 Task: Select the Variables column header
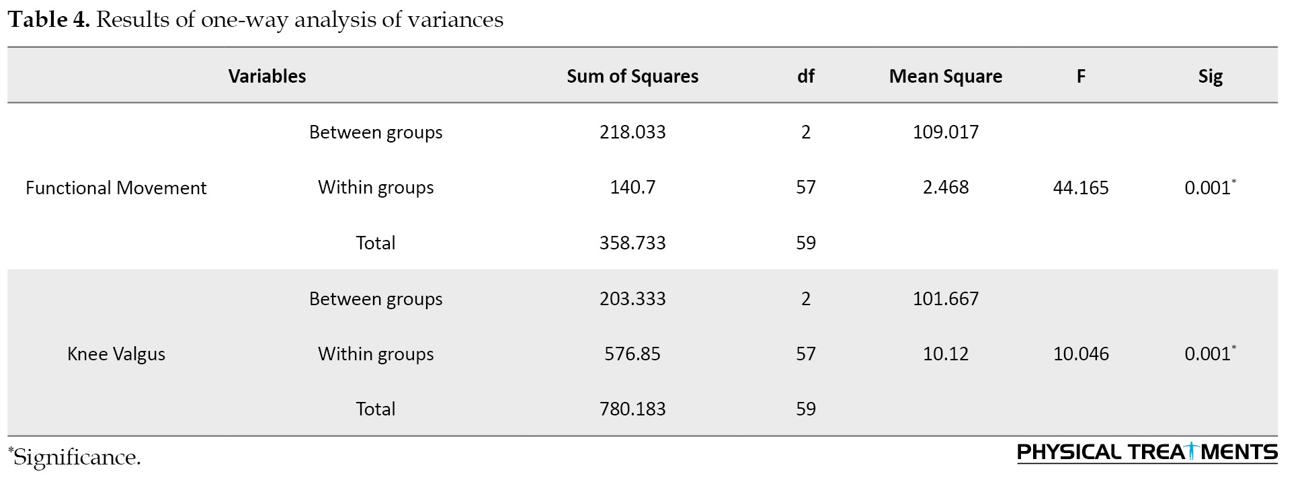[267, 76]
